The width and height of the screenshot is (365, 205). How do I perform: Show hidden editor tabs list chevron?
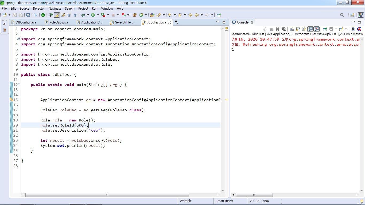(x=176, y=22)
